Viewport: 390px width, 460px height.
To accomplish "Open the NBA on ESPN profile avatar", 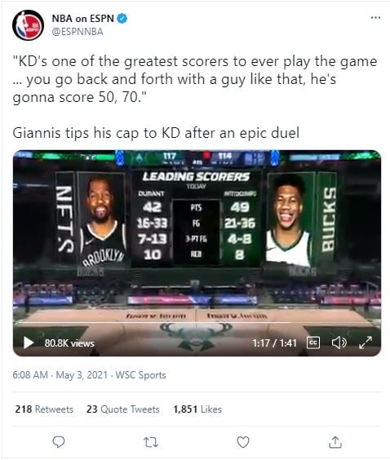I will (x=29, y=25).
